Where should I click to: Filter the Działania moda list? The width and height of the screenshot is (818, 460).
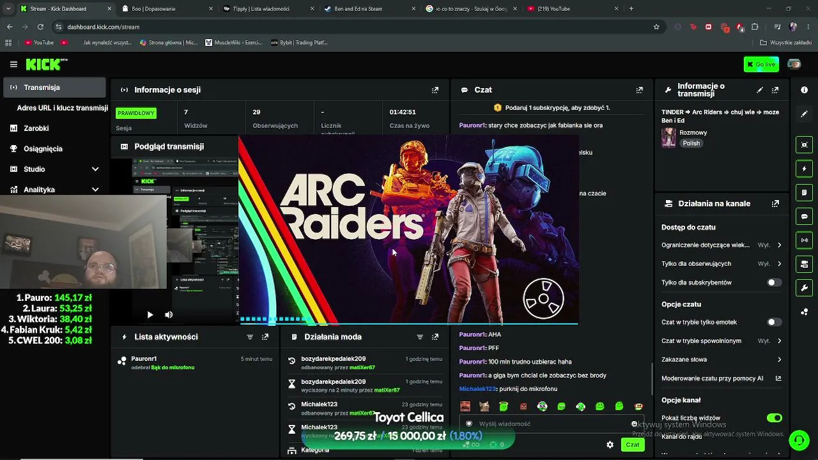pyautogui.click(x=420, y=337)
